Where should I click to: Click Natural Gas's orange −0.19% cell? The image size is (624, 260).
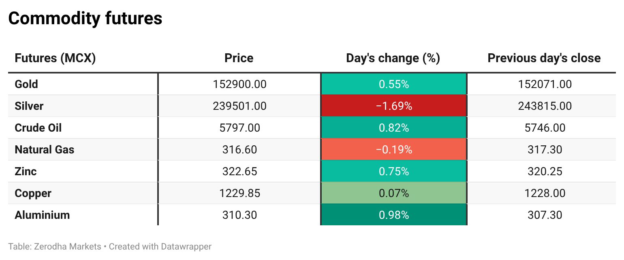393,150
